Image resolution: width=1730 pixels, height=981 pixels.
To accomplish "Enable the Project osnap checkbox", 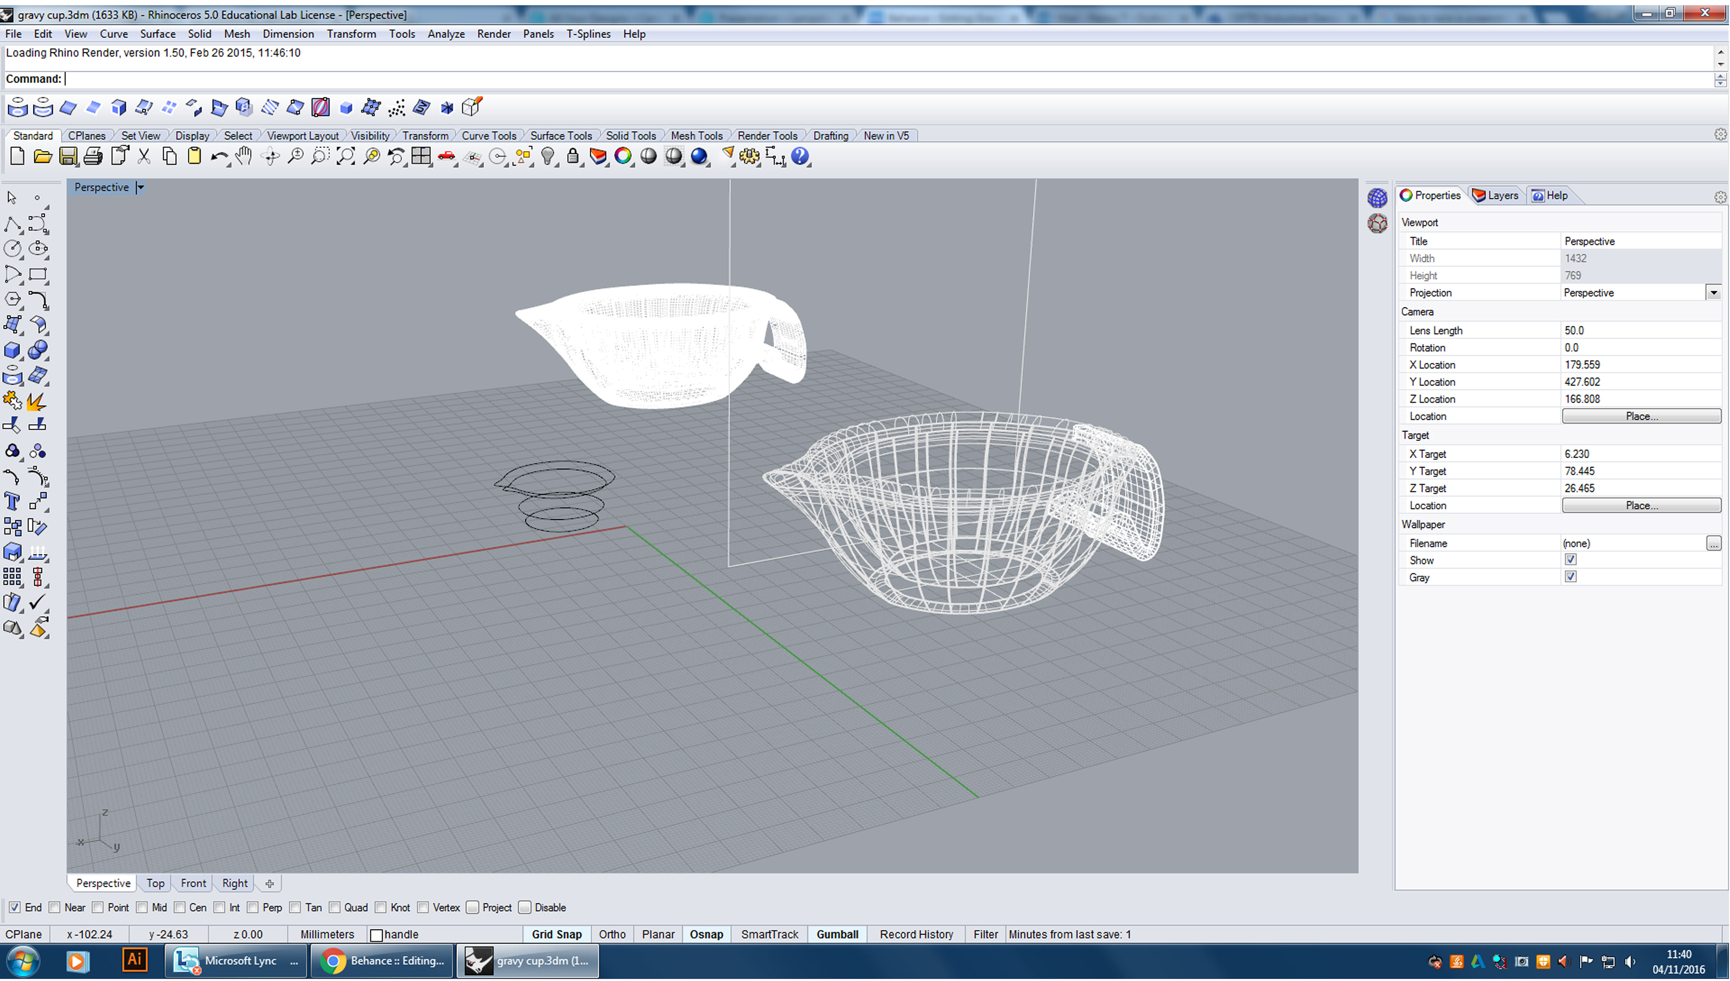I will coord(472,908).
